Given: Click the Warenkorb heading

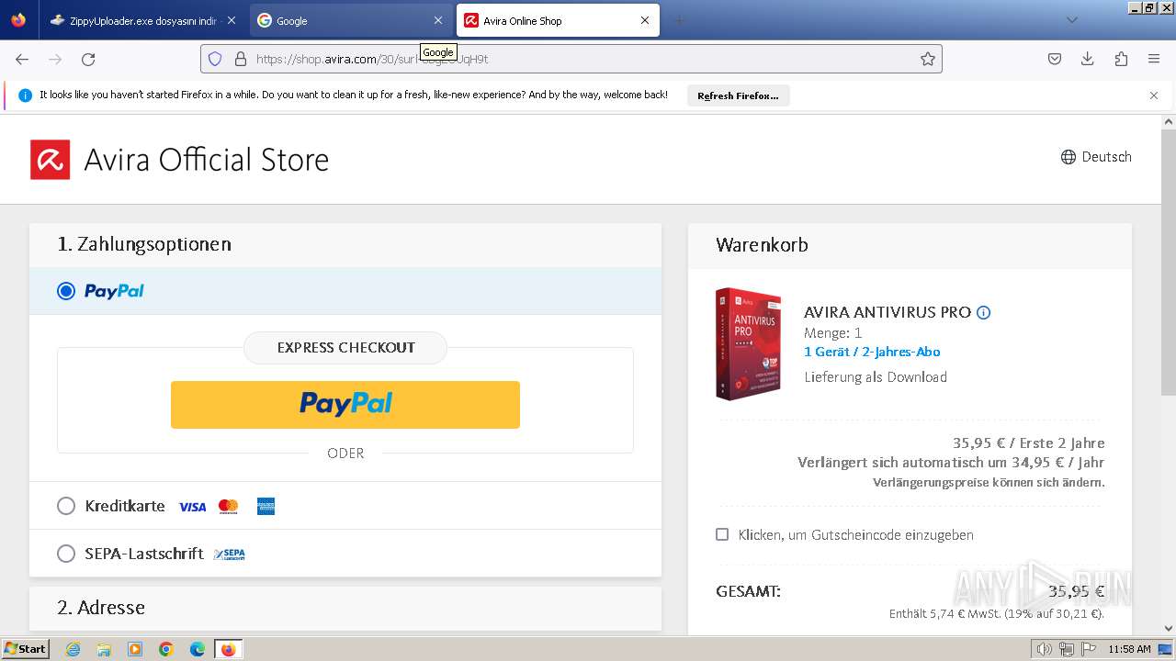Looking at the screenshot, I should coord(762,245).
